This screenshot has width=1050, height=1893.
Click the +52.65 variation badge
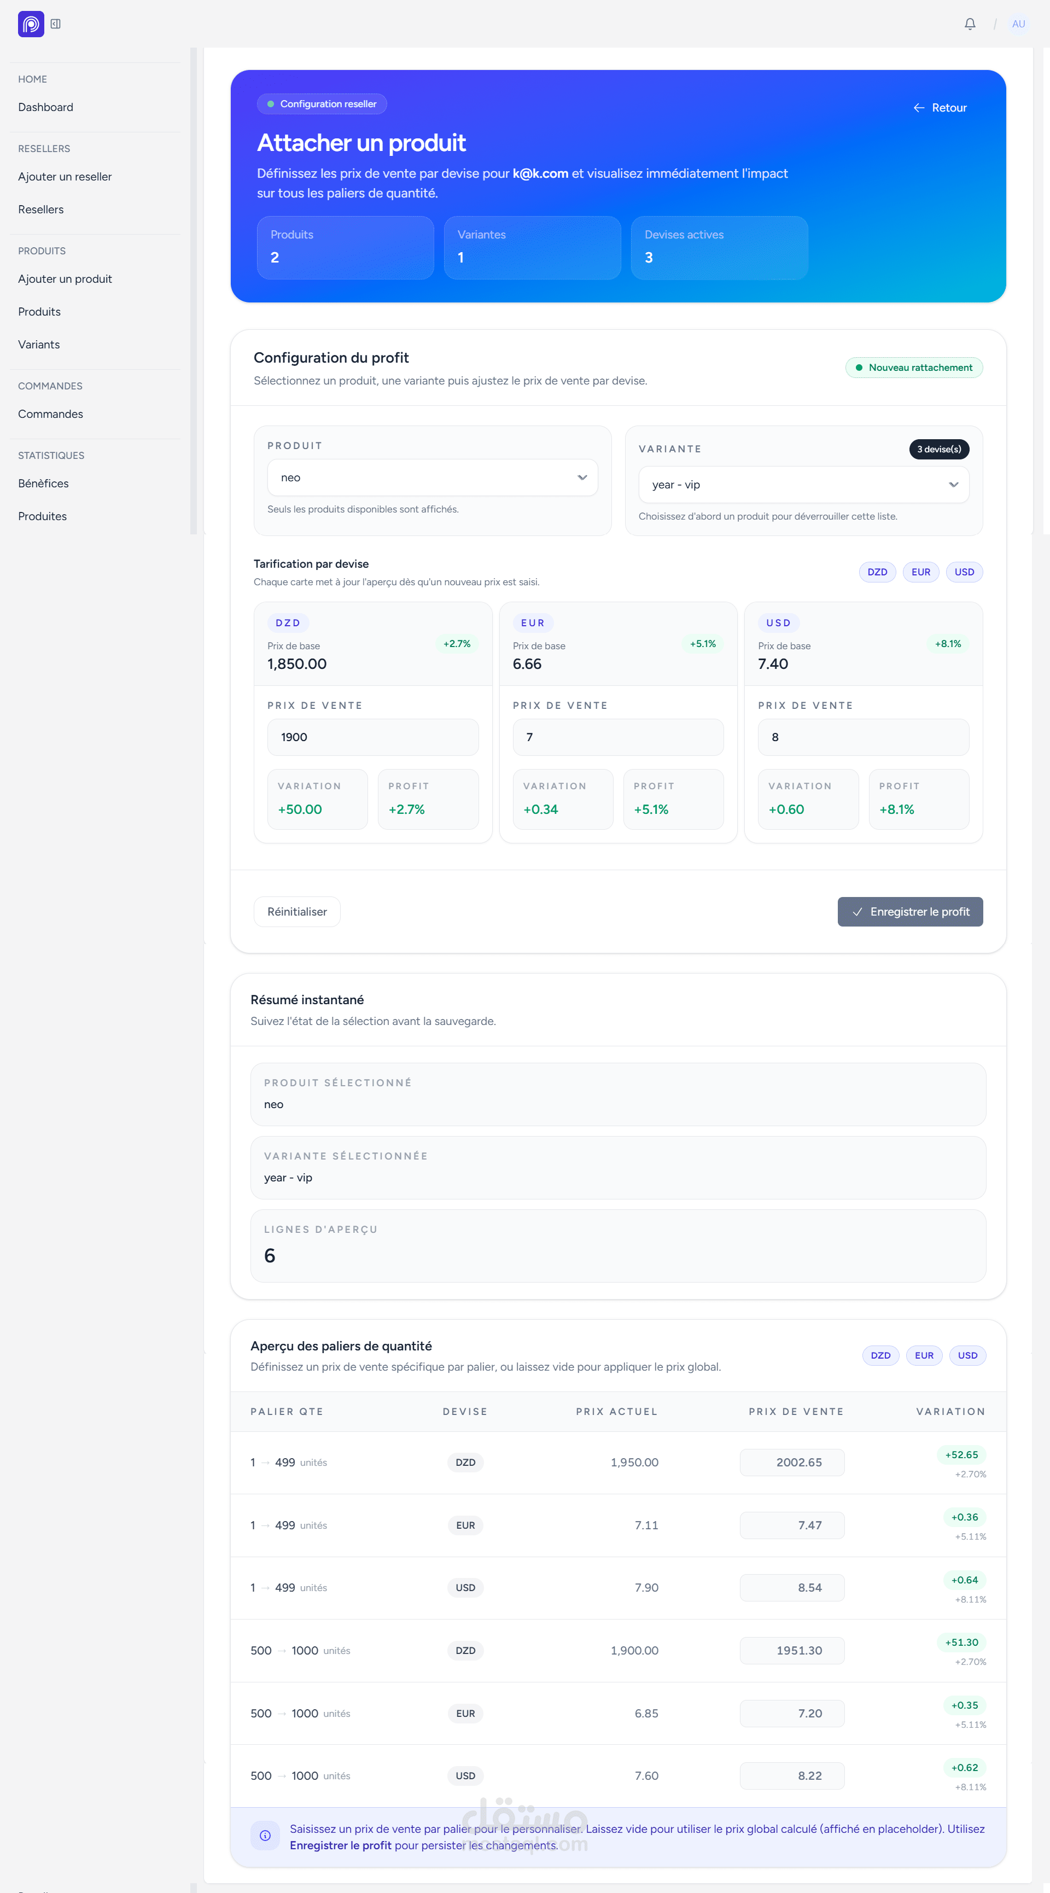coord(961,1455)
